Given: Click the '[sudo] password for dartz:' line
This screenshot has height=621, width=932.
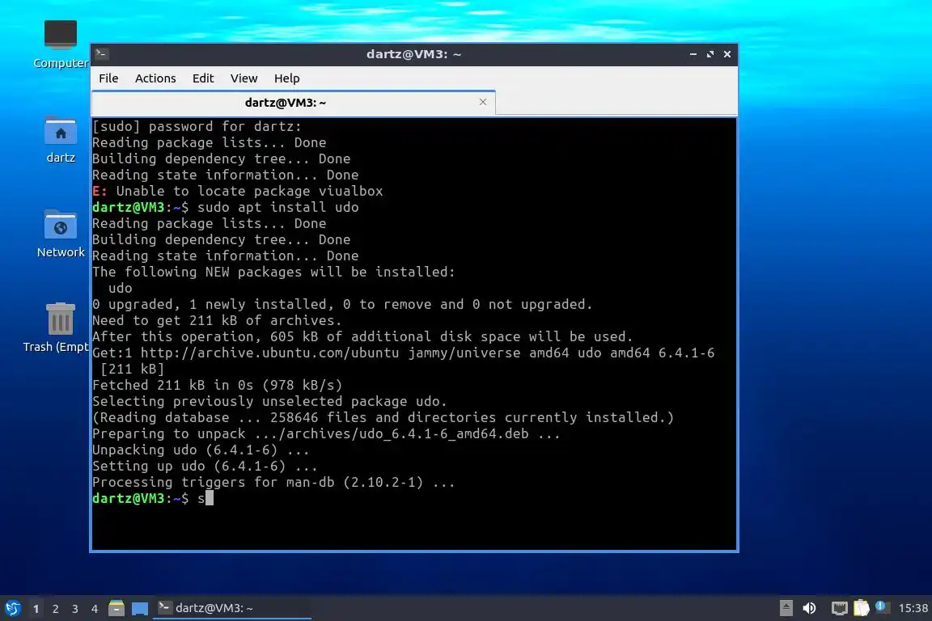Looking at the screenshot, I should (197, 127).
